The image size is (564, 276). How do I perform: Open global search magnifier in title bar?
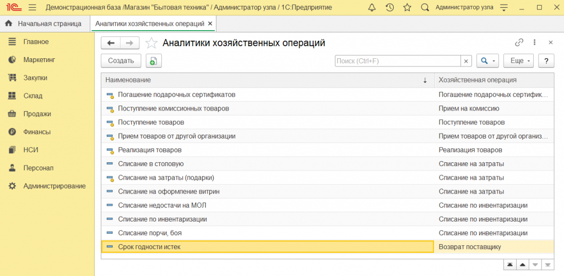pos(425,8)
